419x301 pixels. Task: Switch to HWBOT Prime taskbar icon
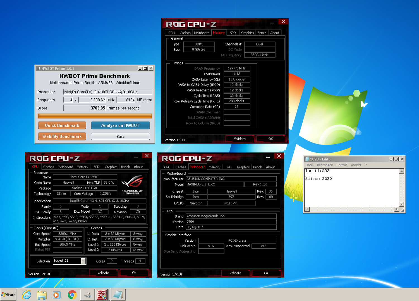coord(88,295)
